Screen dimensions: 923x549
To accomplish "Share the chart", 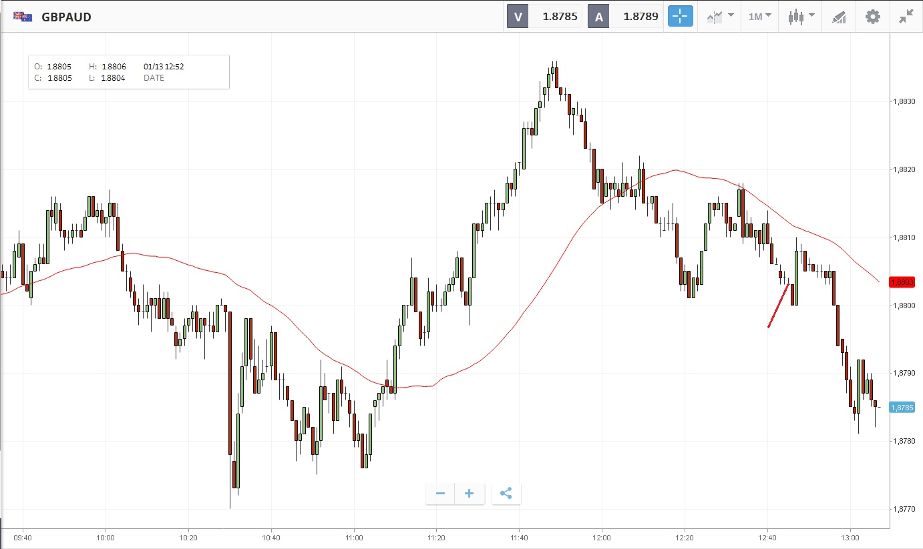I will tap(506, 494).
